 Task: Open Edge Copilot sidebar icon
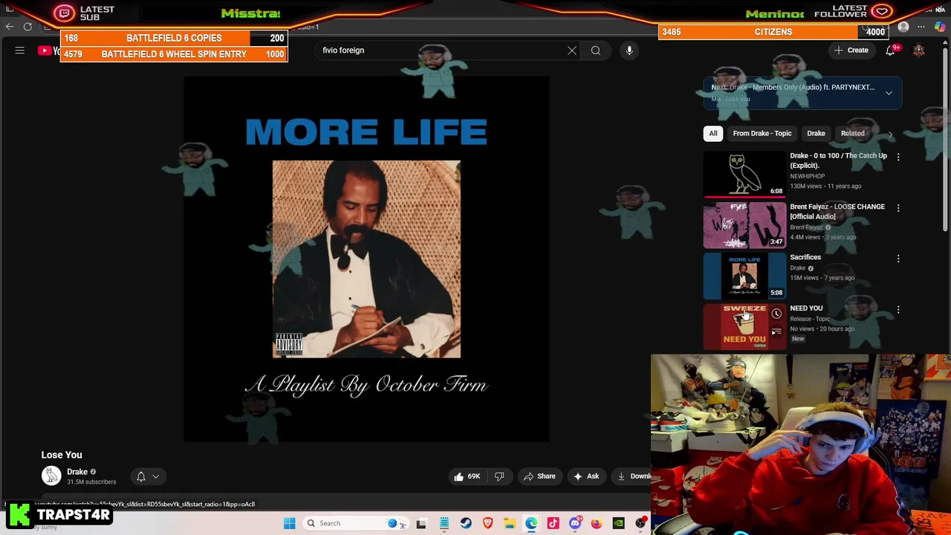pos(940,27)
